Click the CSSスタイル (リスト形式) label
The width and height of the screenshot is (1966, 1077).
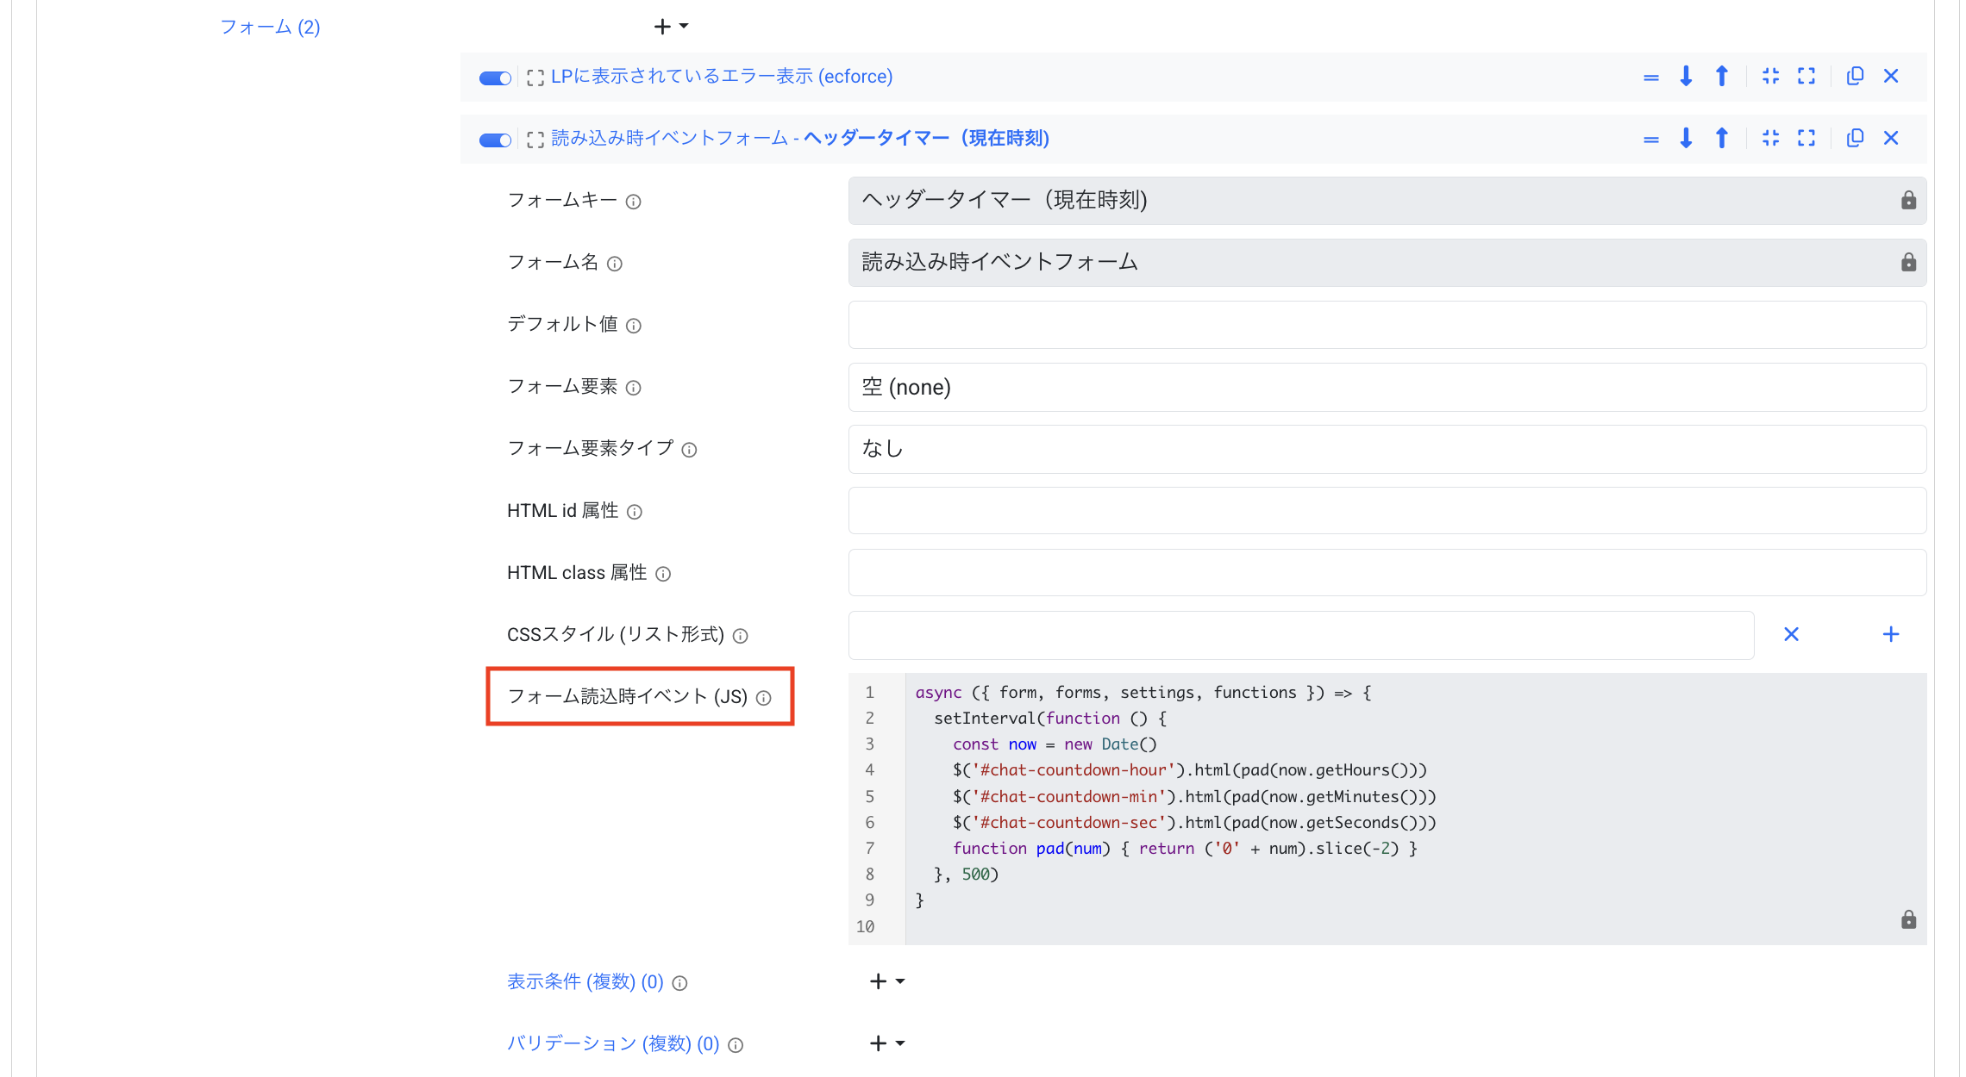tap(616, 634)
